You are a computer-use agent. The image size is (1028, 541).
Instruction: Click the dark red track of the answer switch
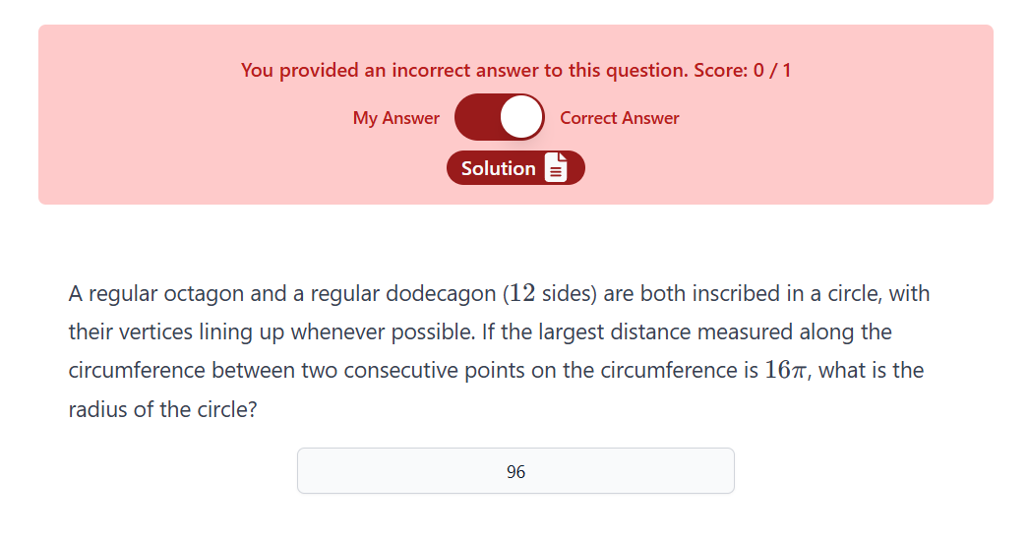pos(475,118)
